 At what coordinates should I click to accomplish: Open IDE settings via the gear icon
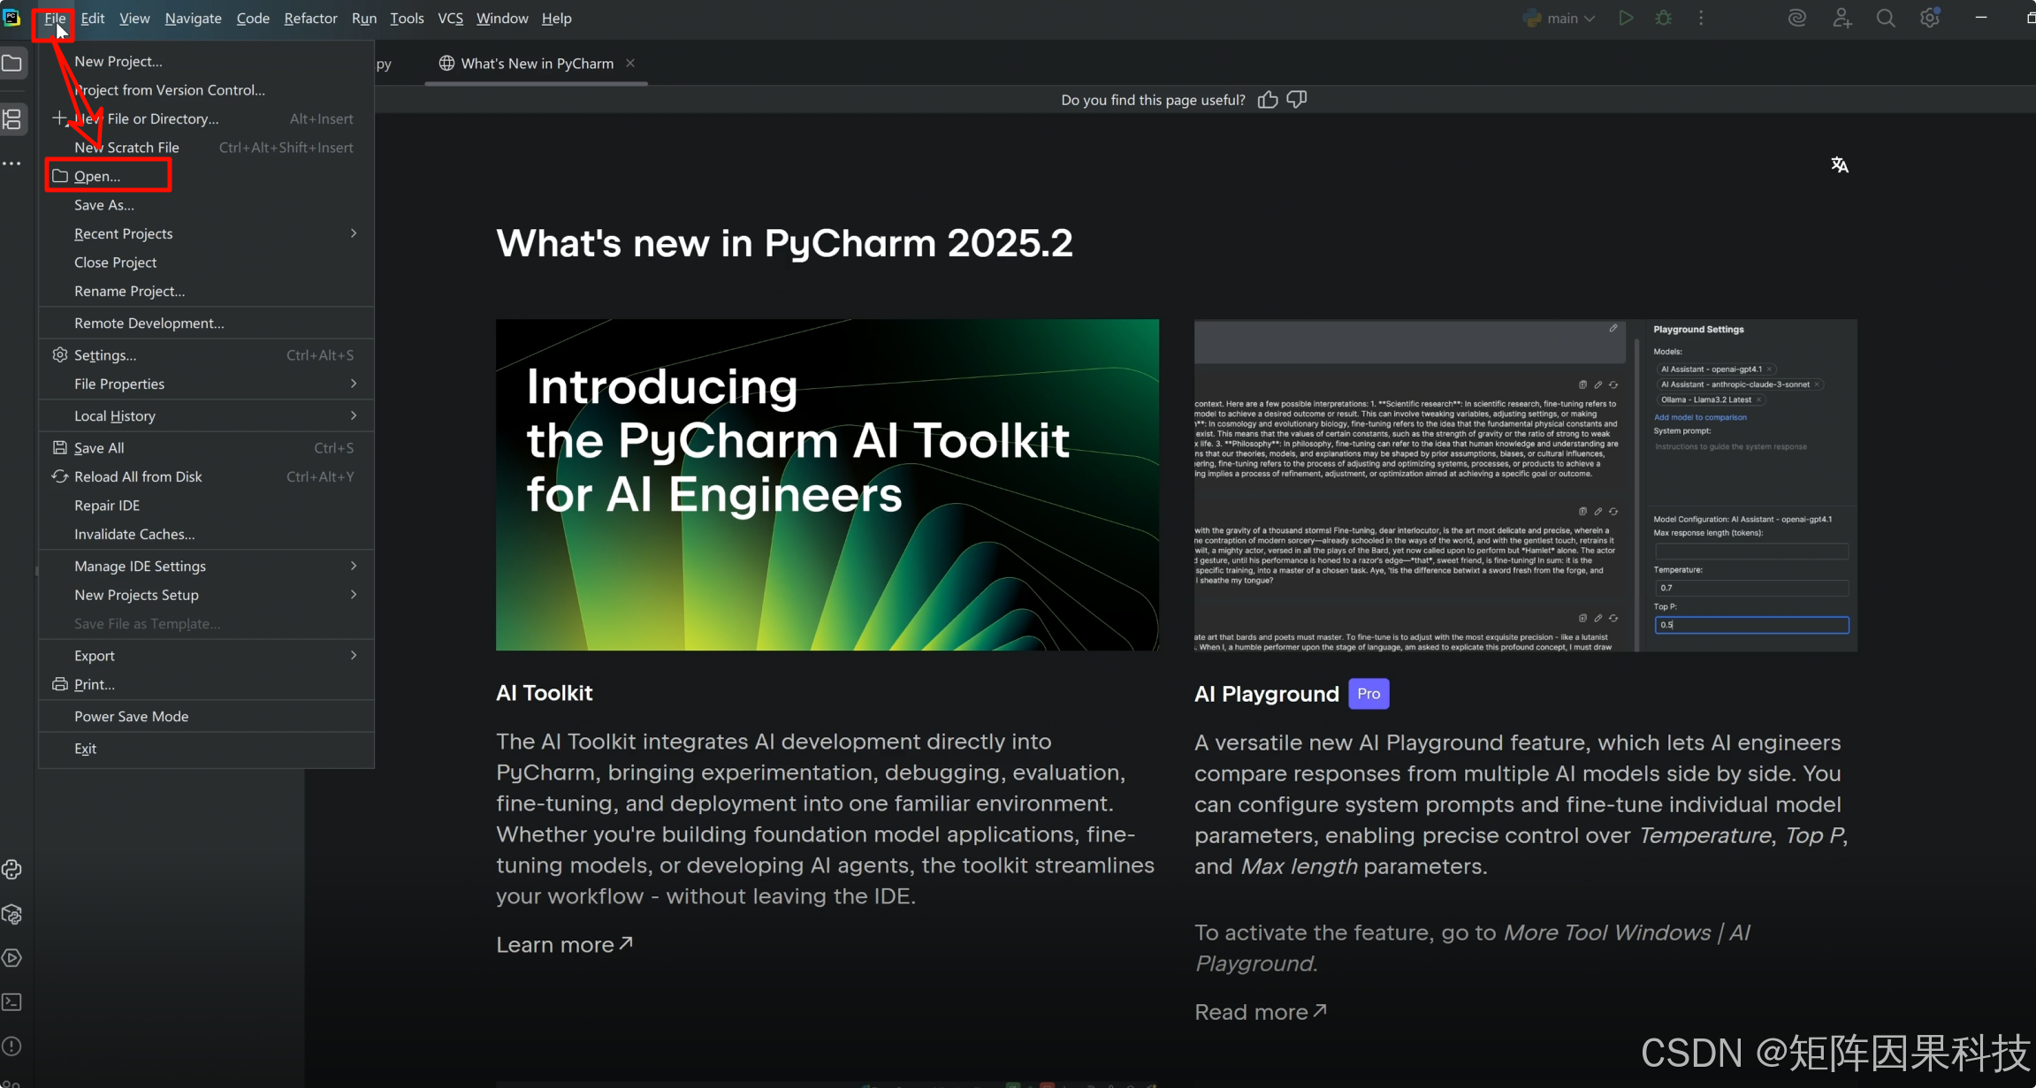point(1930,18)
